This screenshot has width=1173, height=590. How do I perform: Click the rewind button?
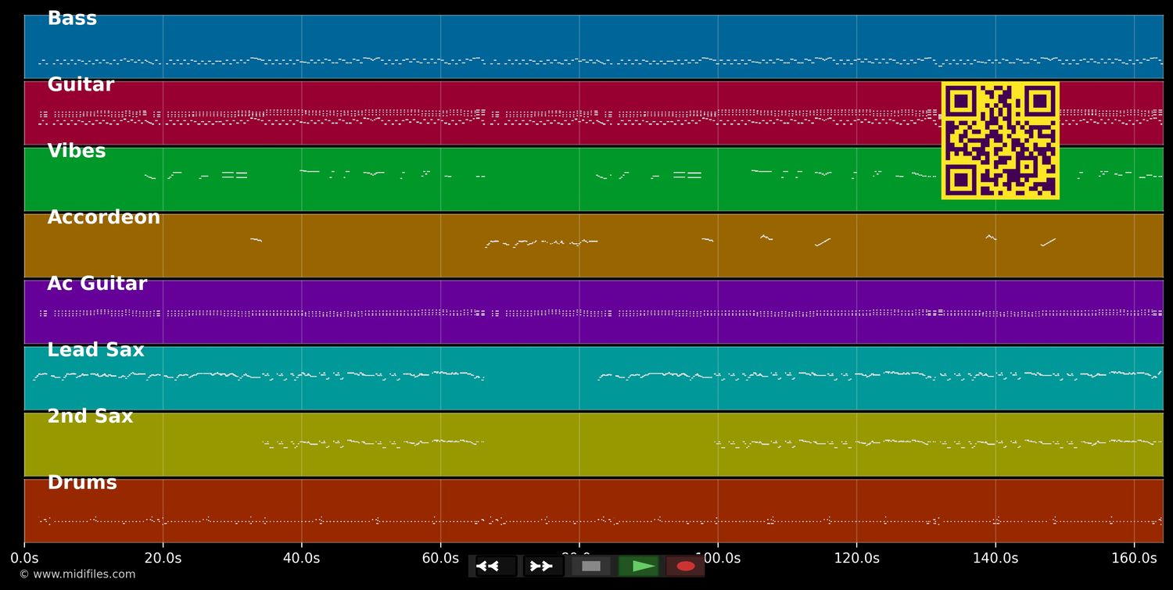point(495,566)
